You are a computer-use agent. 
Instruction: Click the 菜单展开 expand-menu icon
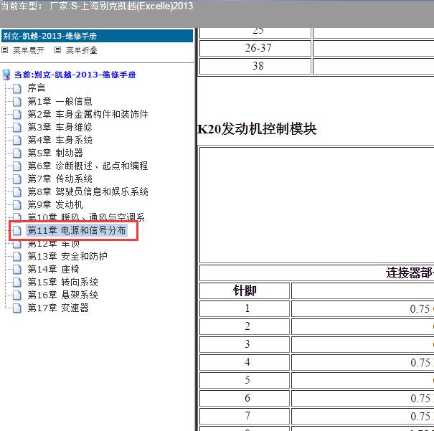pyautogui.click(x=4, y=50)
